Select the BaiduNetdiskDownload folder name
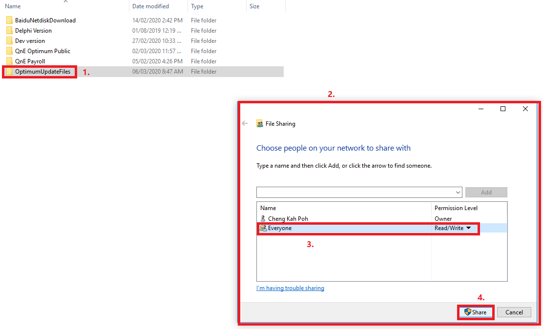The height and width of the screenshot is (329, 543). click(45, 20)
